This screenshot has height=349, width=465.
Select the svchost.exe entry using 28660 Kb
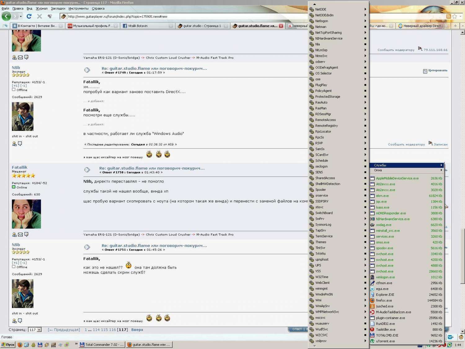click(406, 271)
